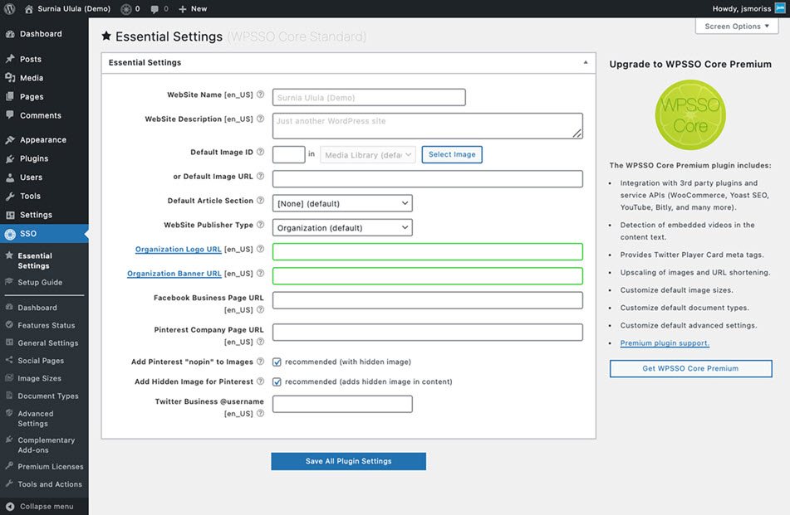Screen dimensions: 790x515
Task: Click the Appearance paintbrush icon
Action: coord(10,140)
